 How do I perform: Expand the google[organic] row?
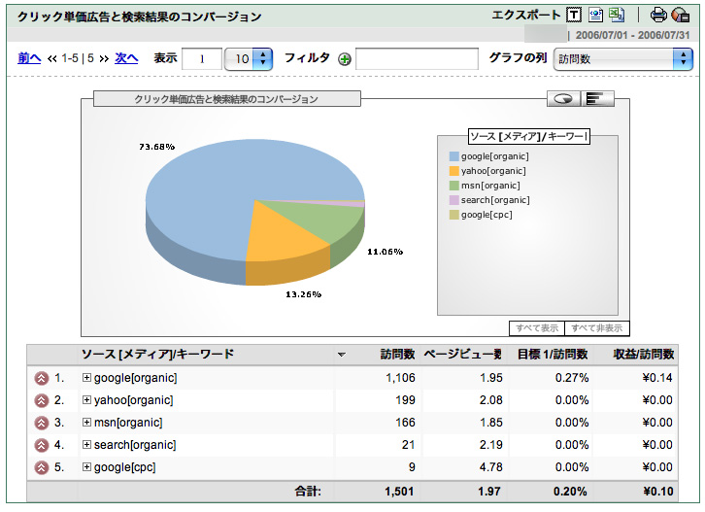tap(86, 378)
